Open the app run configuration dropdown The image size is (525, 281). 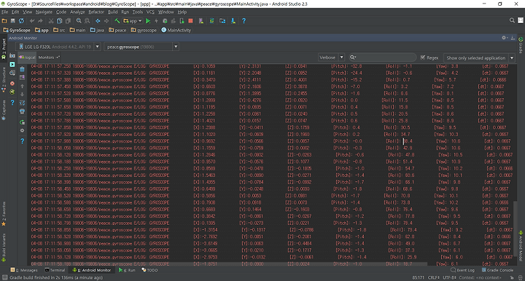click(133, 20)
